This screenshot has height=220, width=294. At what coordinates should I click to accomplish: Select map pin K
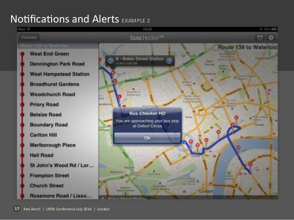pyautogui.click(x=236, y=118)
